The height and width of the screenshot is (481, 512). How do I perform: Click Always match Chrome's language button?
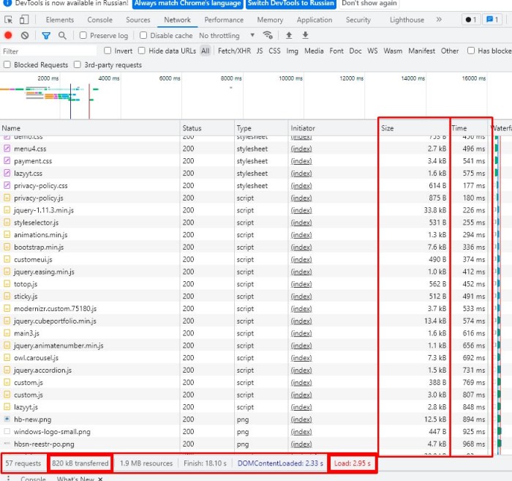187,4
